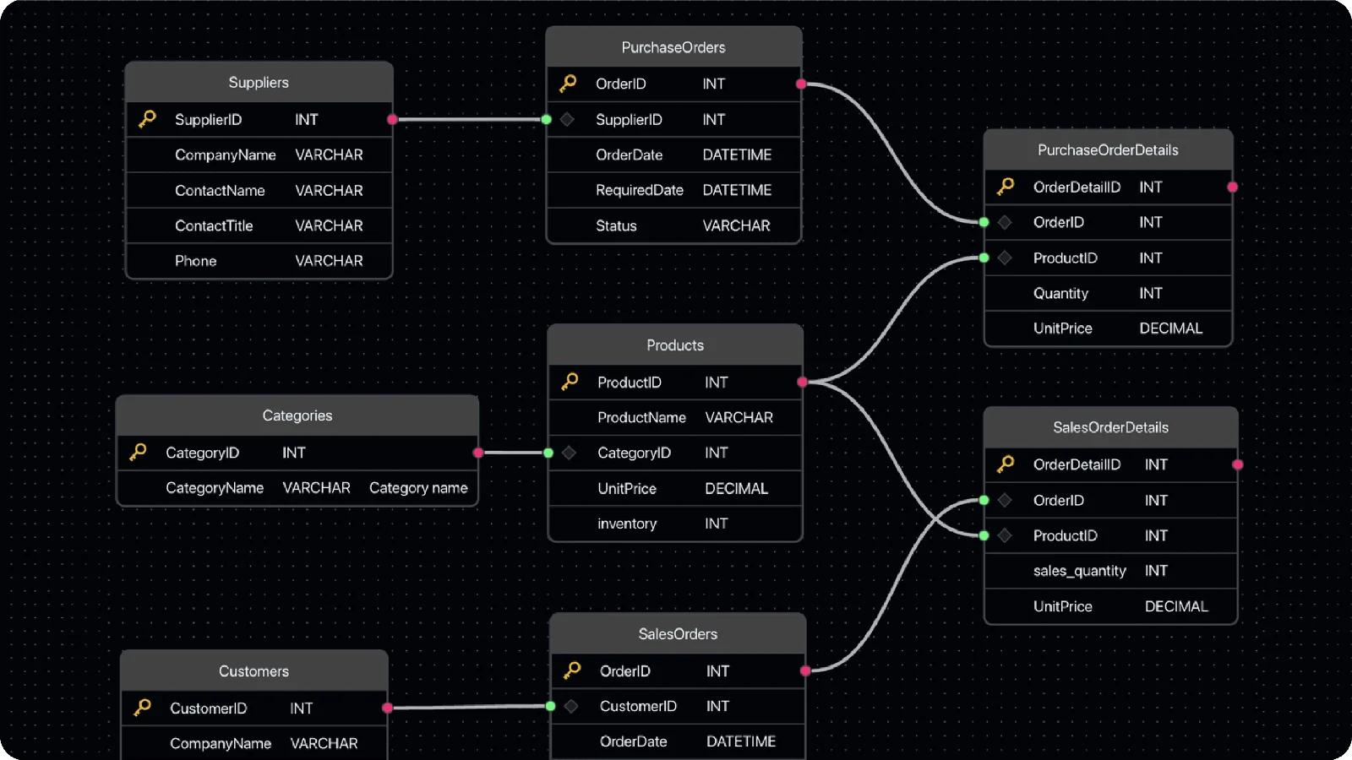Click the red output port on Suppliers SupplierID
This screenshot has height=760, width=1352.
tap(392, 119)
